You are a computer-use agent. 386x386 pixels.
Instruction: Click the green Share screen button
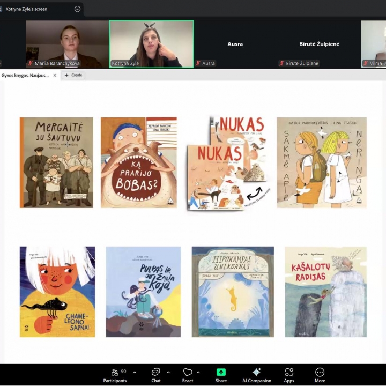(x=221, y=374)
